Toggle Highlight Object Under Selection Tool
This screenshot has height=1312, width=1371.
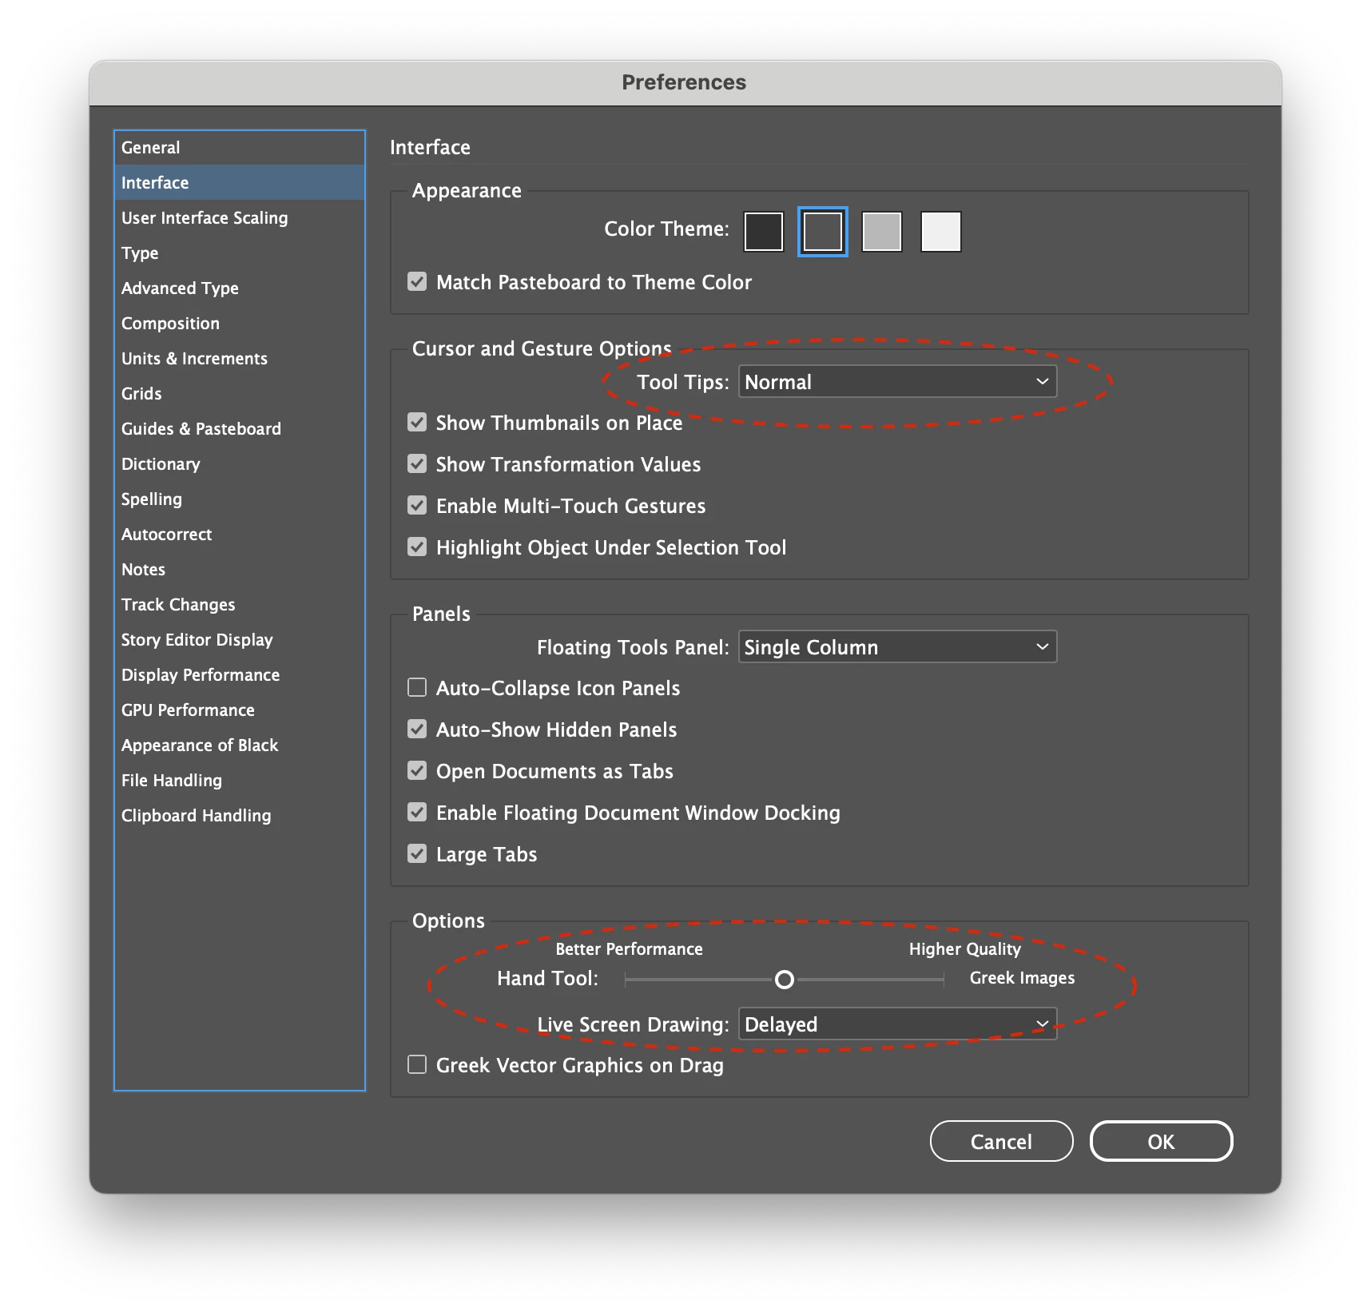tap(417, 547)
